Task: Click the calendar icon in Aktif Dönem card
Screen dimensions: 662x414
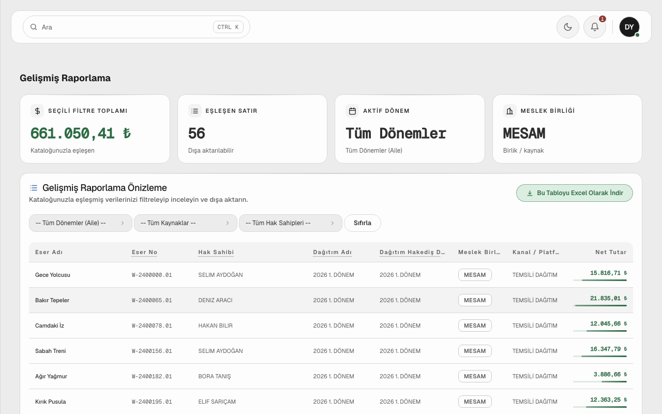Action: [x=352, y=111]
